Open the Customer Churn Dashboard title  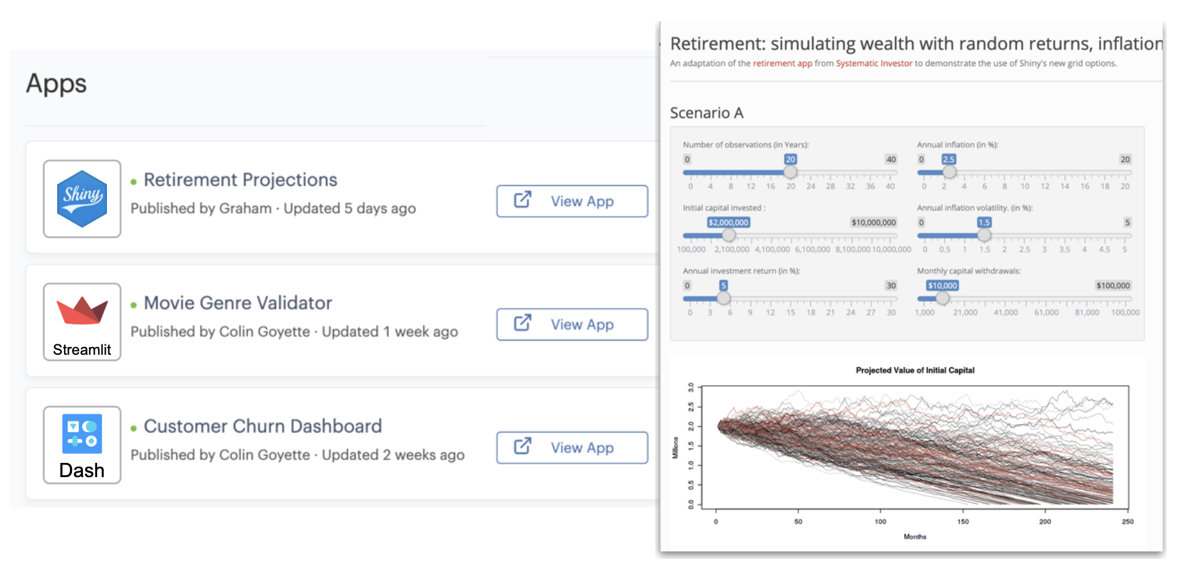(262, 426)
